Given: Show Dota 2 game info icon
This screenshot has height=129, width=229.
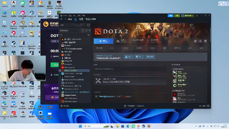Looking at the screenshot, I should click(200, 41).
